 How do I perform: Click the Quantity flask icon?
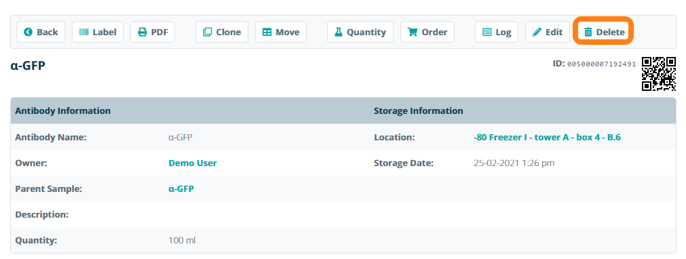click(338, 32)
